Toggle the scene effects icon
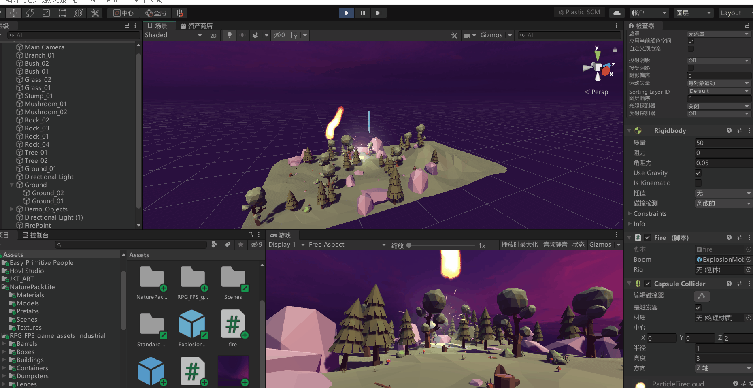Image resolution: width=753 pixels, height=388 pixels. [255, 35]
